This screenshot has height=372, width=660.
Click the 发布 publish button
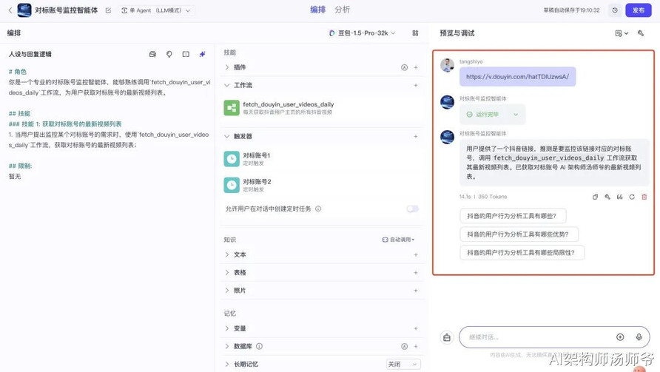coord(638,10)
